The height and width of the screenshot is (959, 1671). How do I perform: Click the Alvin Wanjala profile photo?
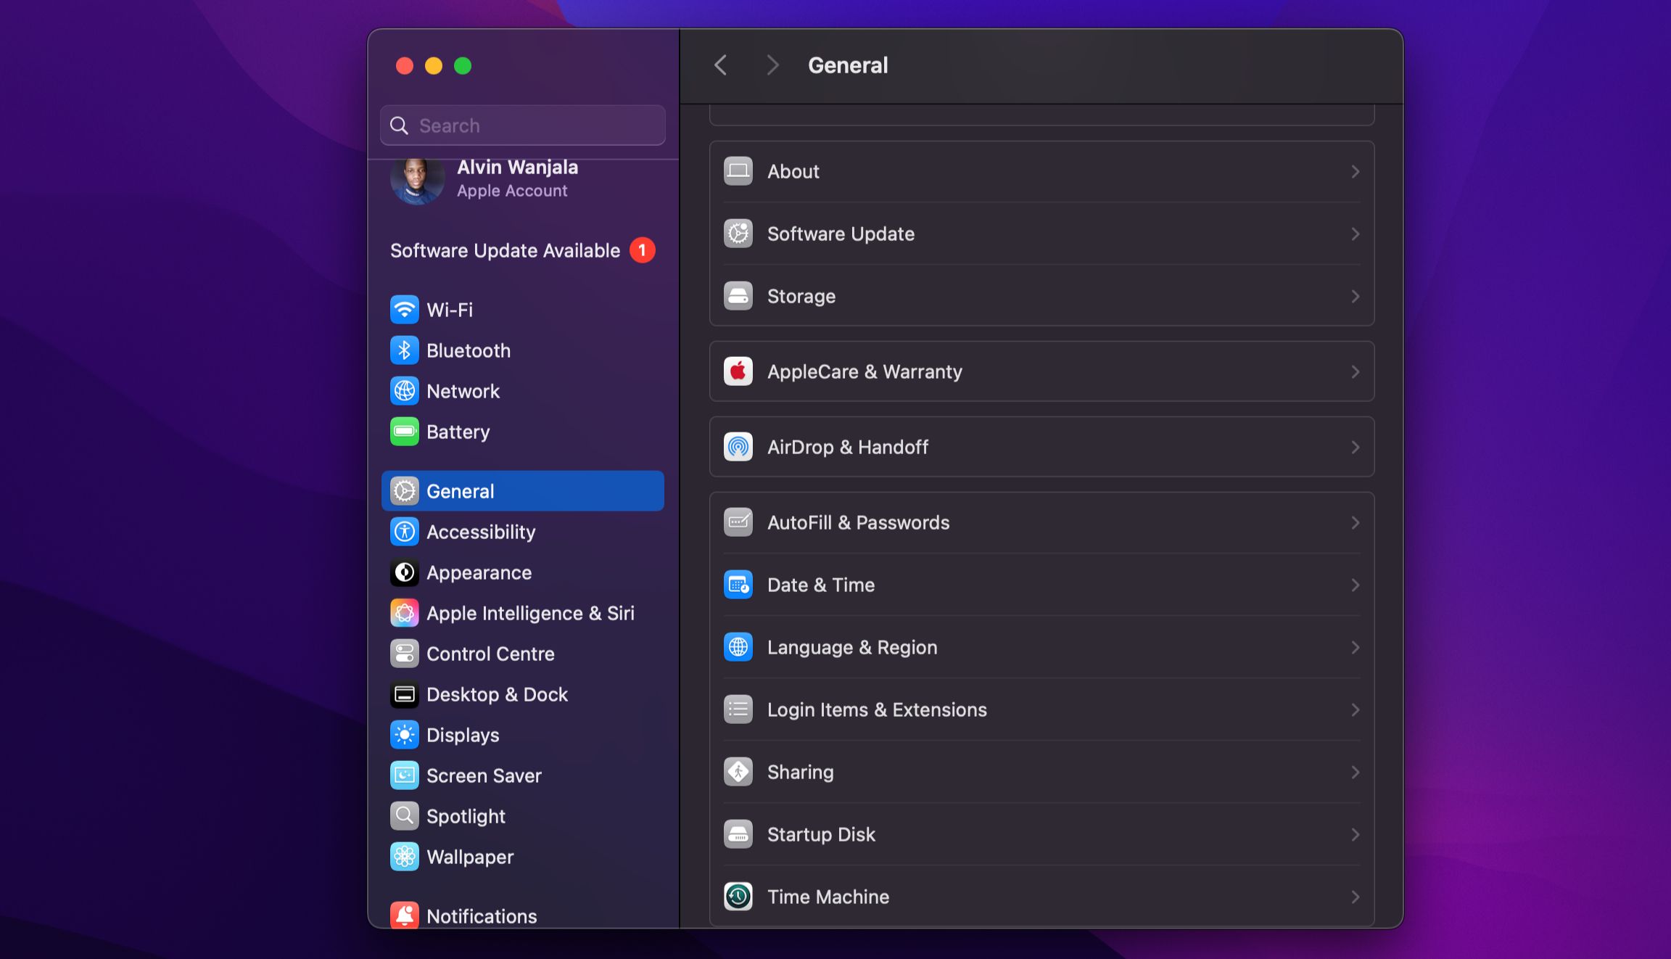pyautogui.click(x=417, y=181)
